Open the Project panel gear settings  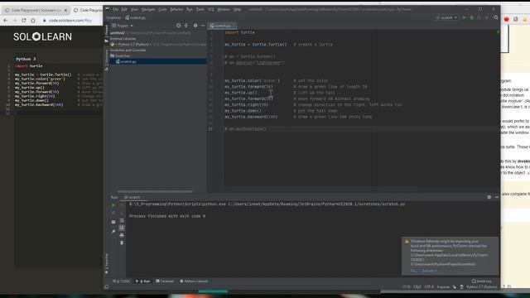point(195,26)
